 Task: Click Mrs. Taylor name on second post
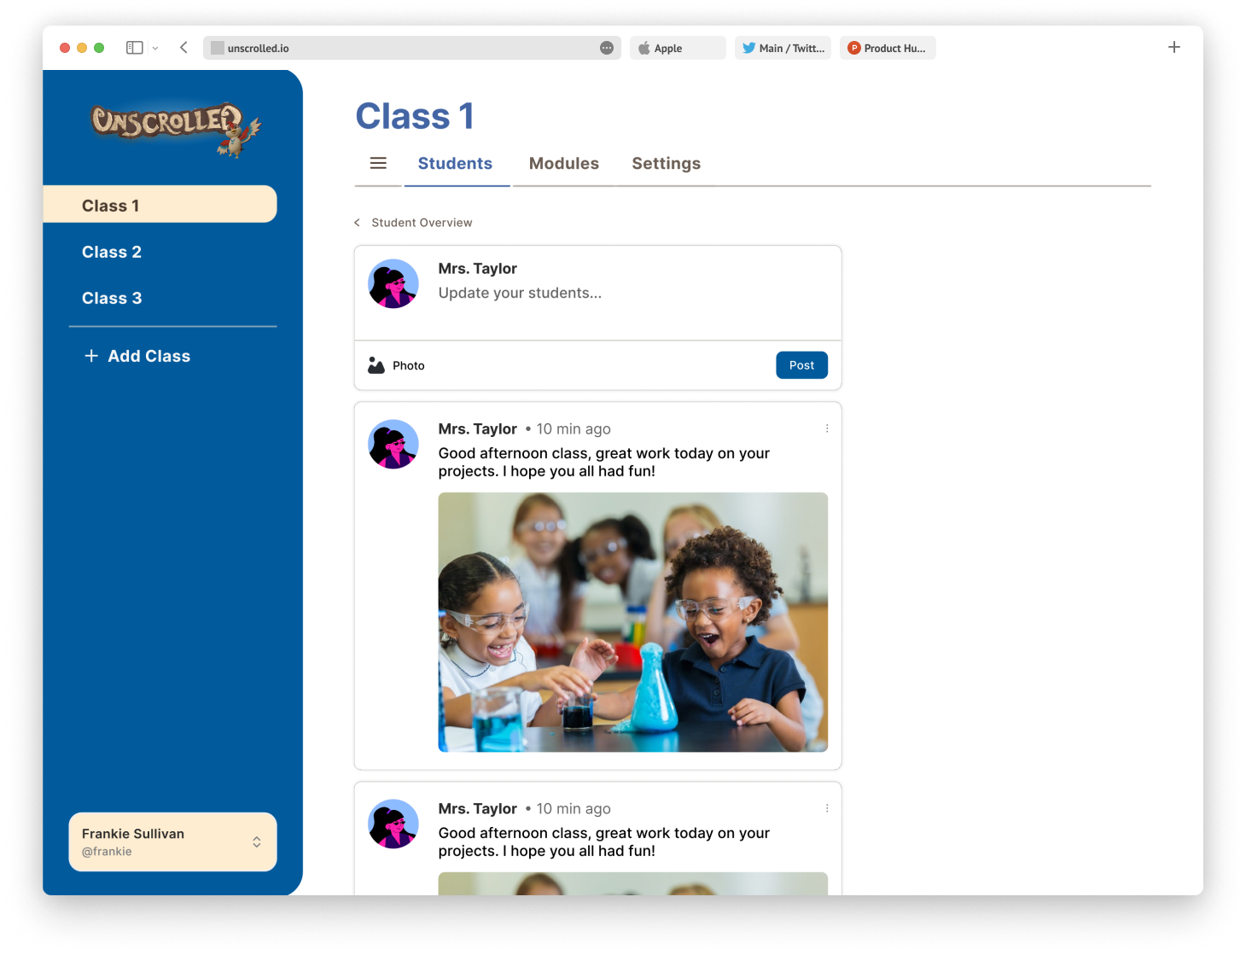pyautogui.click(x=477, y=808)
